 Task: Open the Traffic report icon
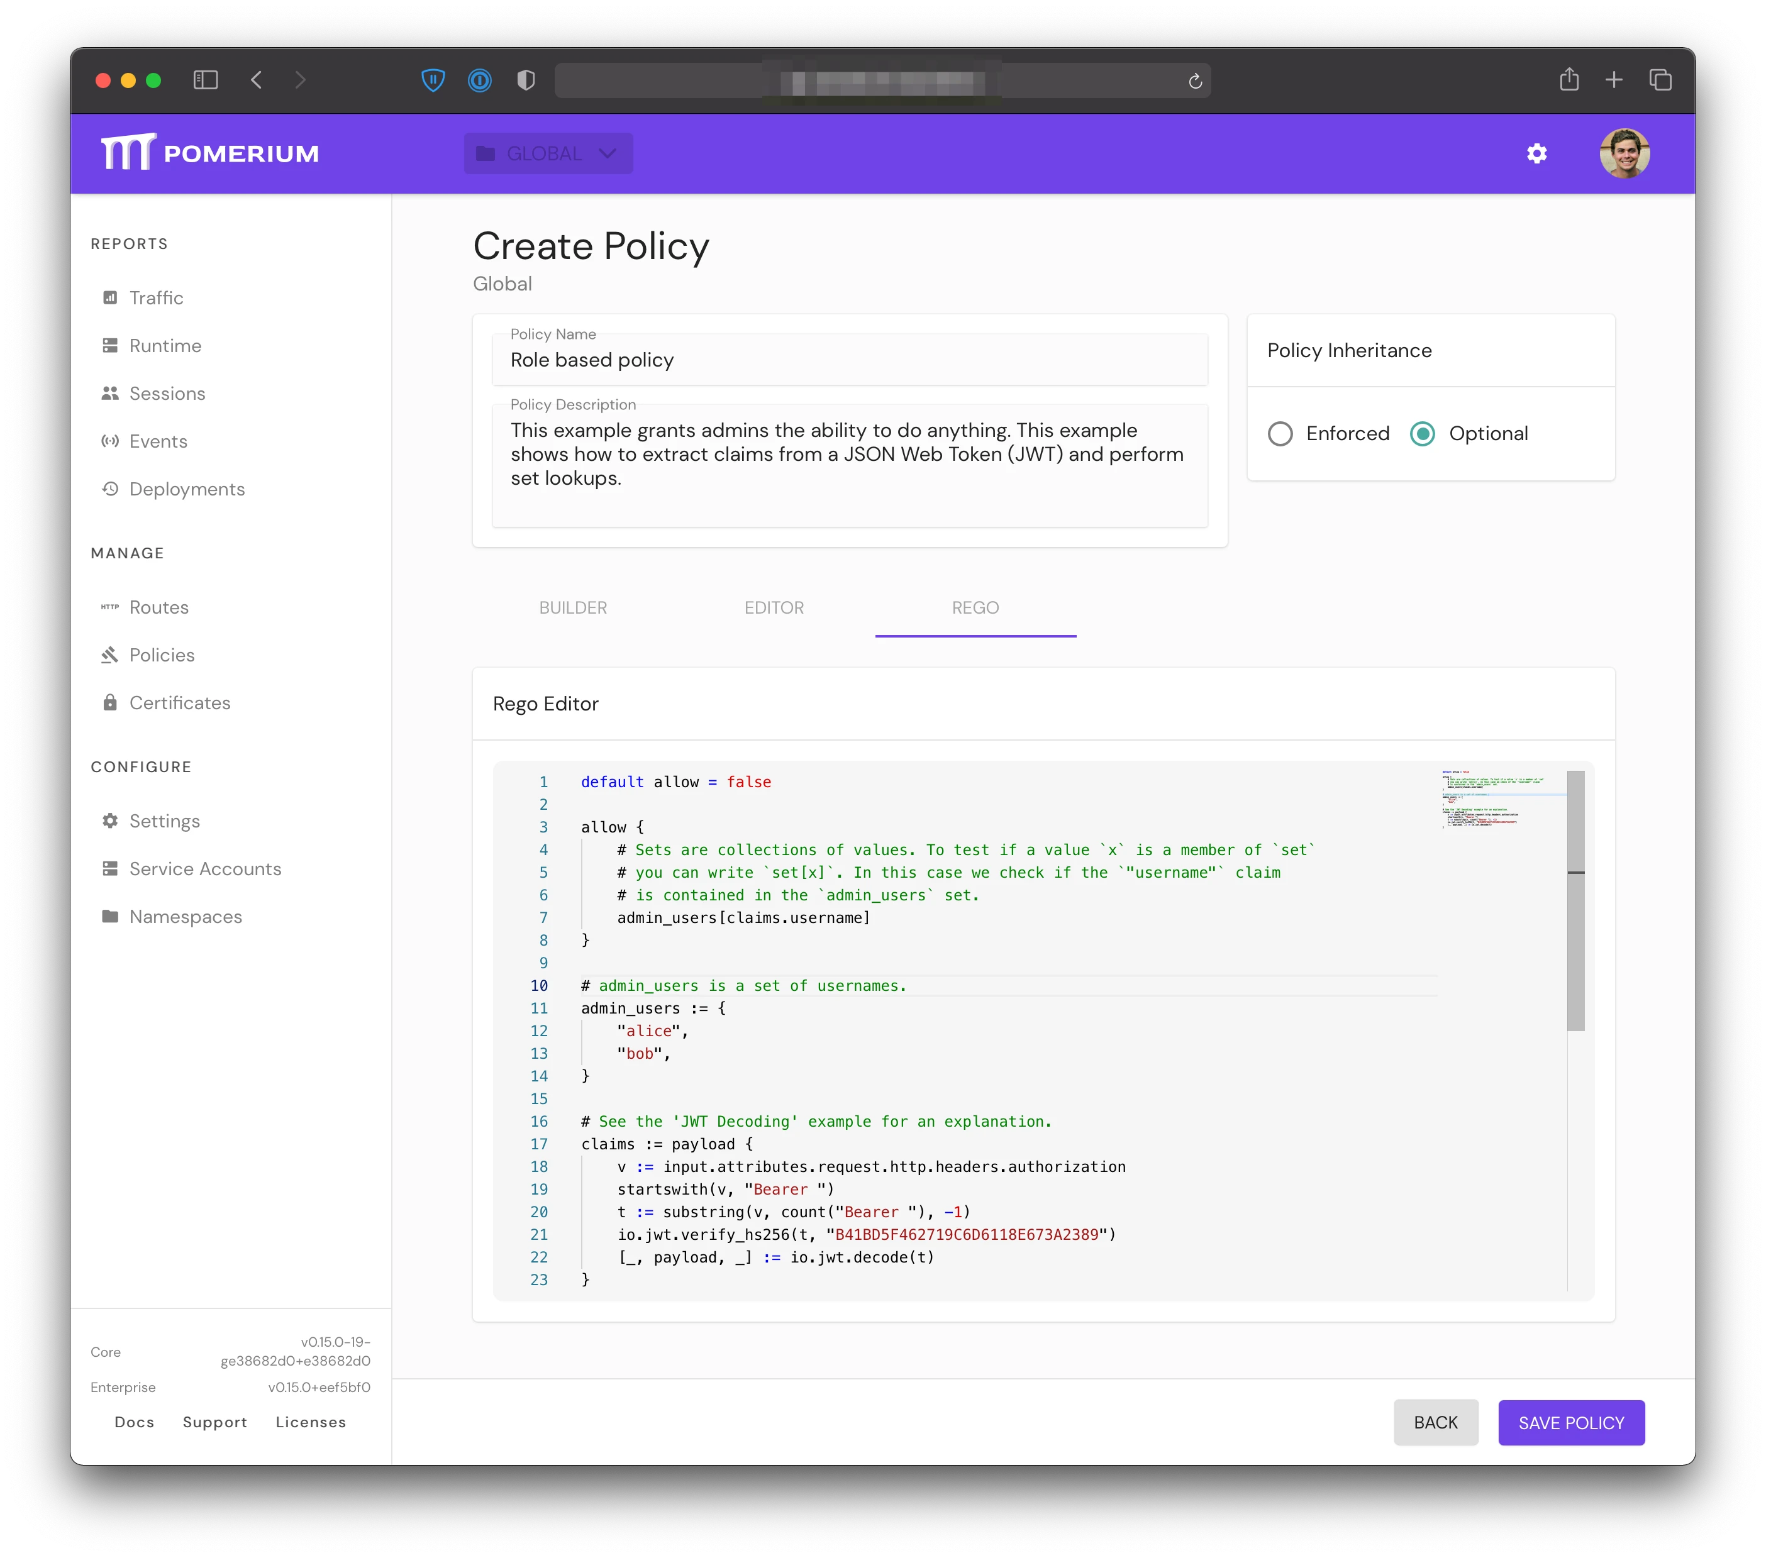(109, 298)
